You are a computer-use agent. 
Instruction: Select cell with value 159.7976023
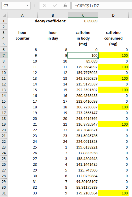[x=83, y=73]
